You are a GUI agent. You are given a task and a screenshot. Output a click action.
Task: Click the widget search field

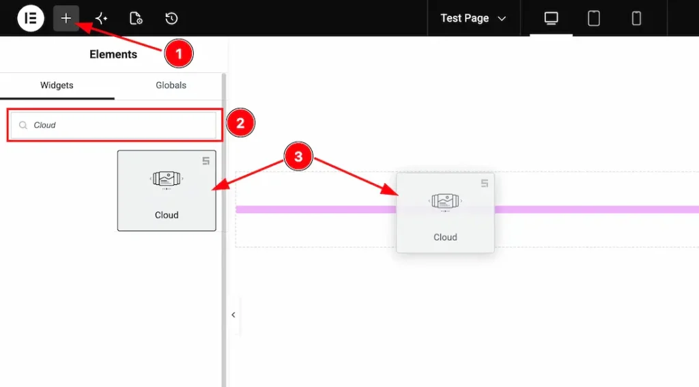click(x=114, y=126)
